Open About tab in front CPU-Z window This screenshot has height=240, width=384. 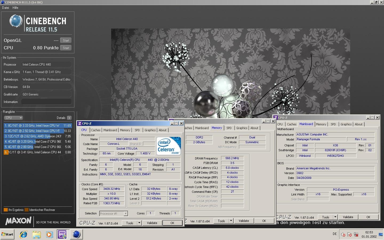tap(163, 130)
